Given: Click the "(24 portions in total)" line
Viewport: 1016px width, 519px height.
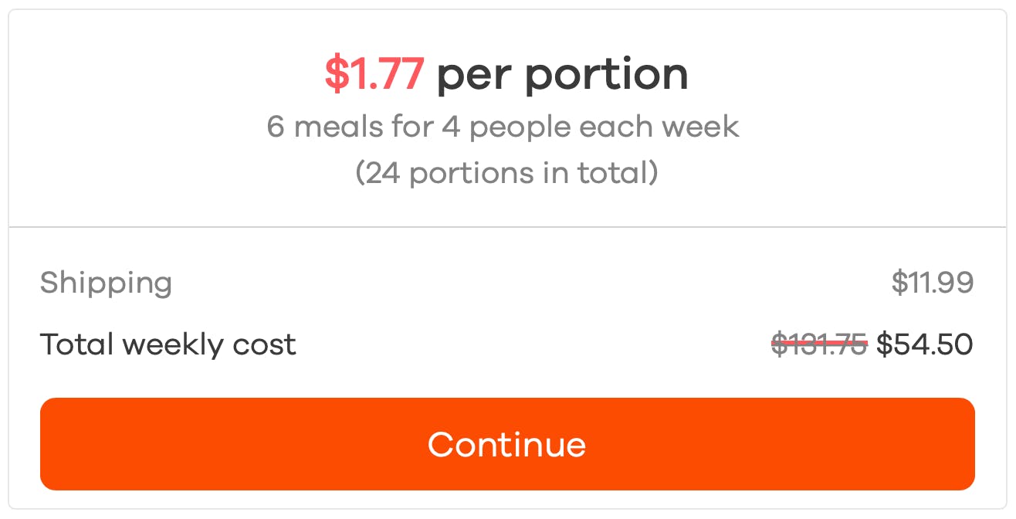Looking at the screenshot, I should pyautogui.click(x=506, y=172).
